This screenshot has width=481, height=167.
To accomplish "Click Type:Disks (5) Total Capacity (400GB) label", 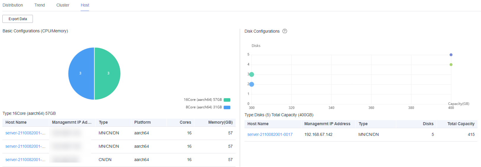I will point(279,115).
